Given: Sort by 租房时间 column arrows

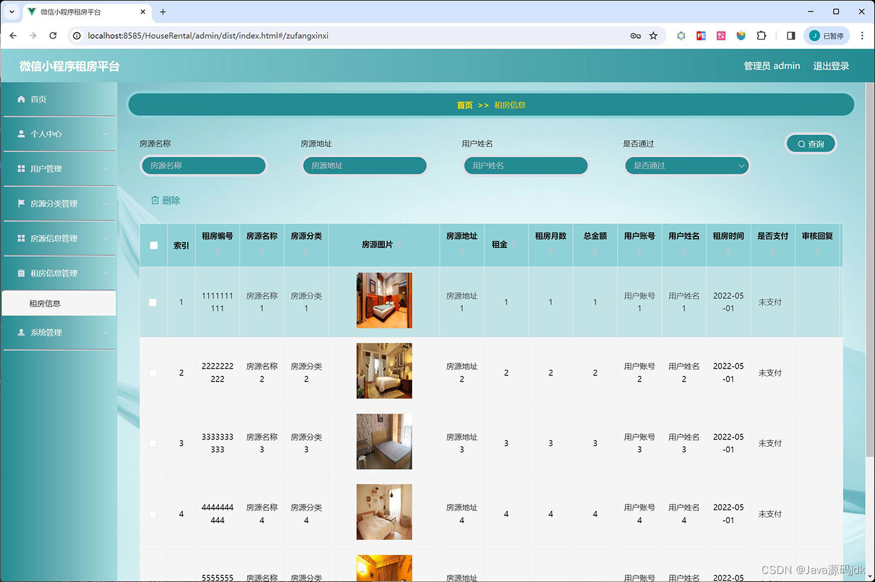Looking at the screenshot, I should click(x=728, y=251).
